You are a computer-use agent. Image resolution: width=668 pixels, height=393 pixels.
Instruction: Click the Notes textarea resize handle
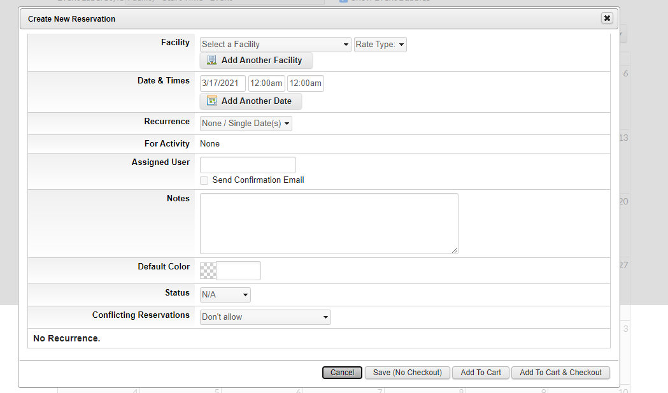tap(455, 250)
